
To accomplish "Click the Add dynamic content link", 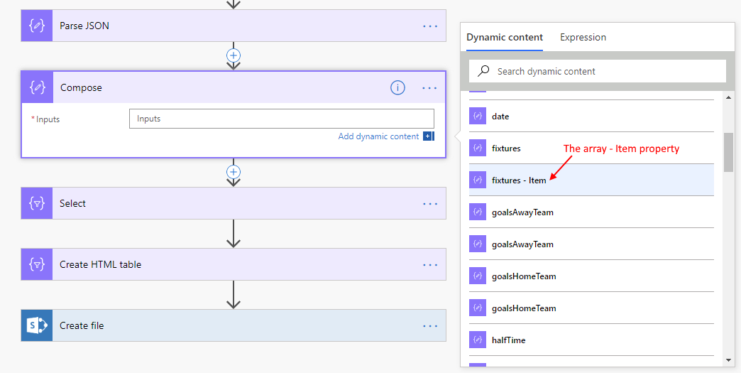I will [x=378, y=136].
